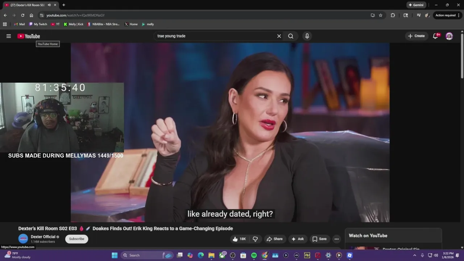This screenshot has width=464, height=261.
Task: Close the Dexter's Kill Room tab
Action: pyautogui.click(x=55, y=5)
